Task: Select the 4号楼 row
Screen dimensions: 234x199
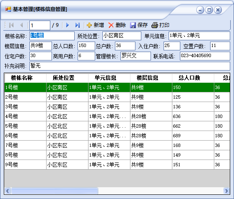Action: tap(117, 117)
